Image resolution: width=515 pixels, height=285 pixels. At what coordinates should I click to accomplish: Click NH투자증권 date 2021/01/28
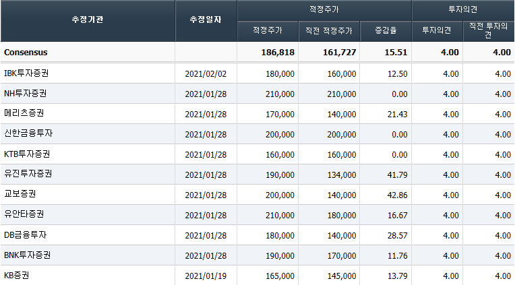(x=206, y=94)
